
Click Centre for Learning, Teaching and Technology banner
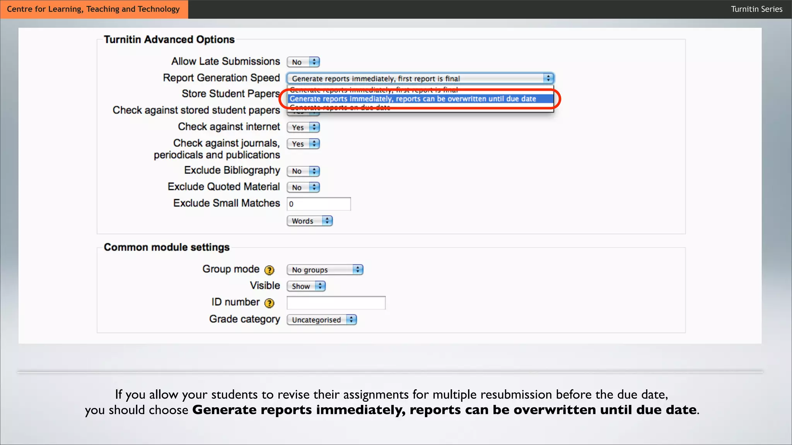[94, 9]
